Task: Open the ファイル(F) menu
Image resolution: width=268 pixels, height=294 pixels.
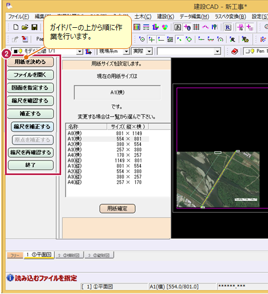Action: tap(18, 17)
